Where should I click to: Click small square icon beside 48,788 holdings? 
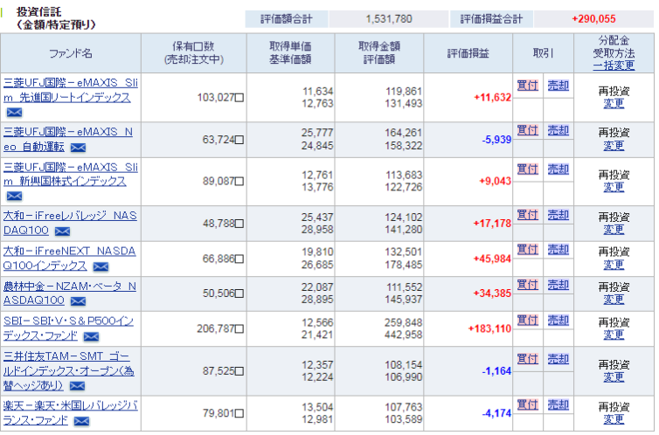pyautogui.click(x=239, y=224)
